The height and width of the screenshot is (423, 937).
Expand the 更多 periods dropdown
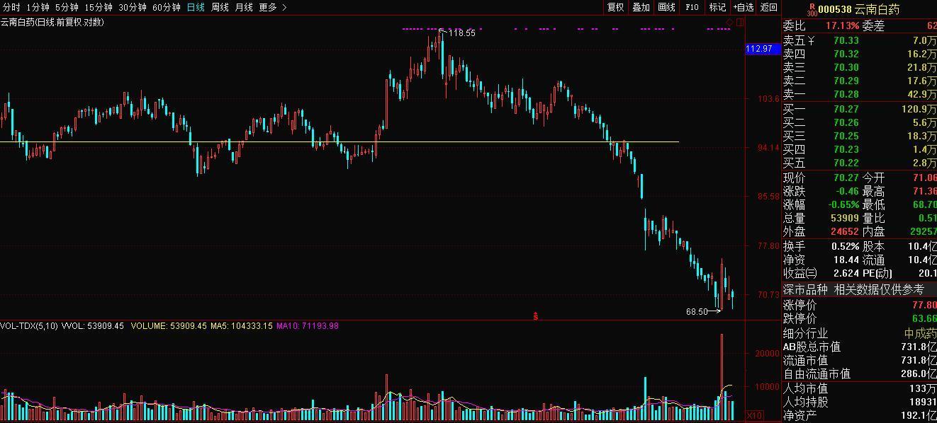pyautogui.click(x=273, y=7)
